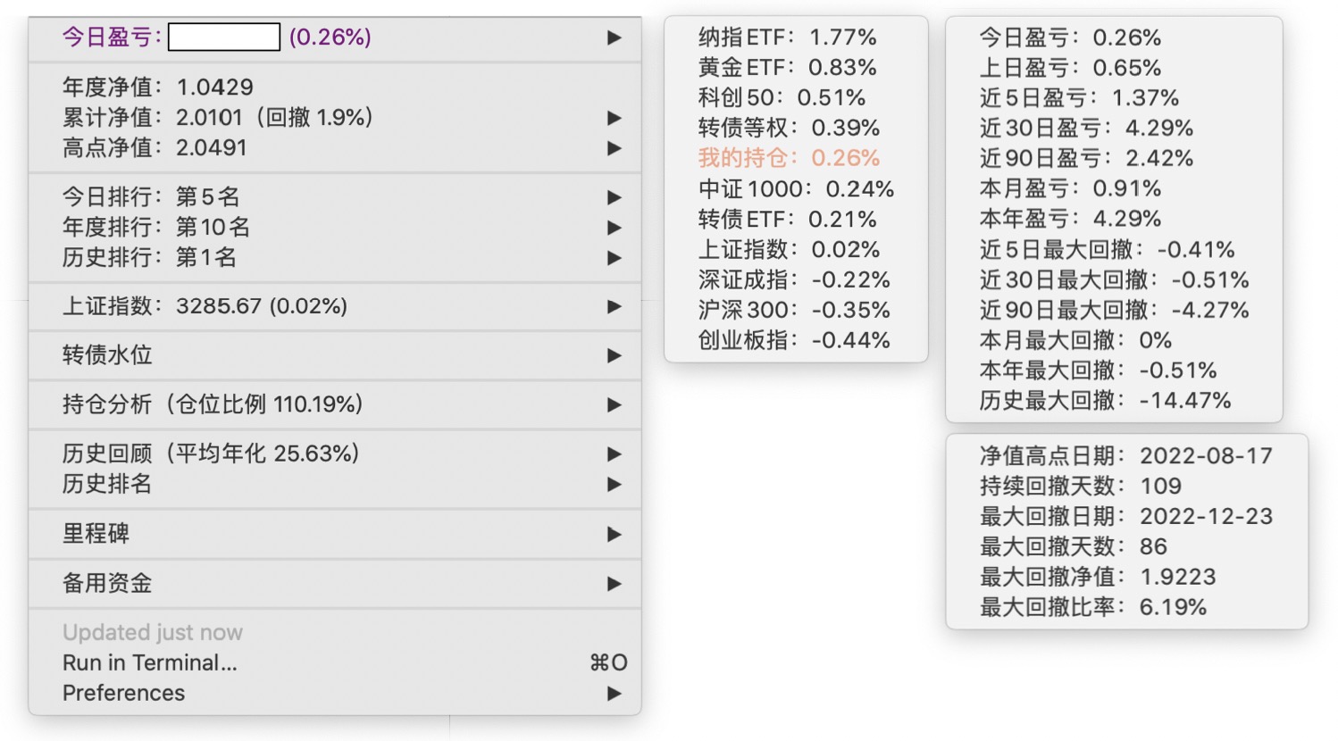The height and width of the screenshot is (741, 1338).
Task: Click 净值高点日期 2022-08-17 row
Action: click(x=1125, y=456)
